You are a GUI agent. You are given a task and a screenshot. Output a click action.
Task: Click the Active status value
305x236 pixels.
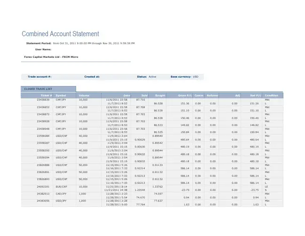[152, 76]
